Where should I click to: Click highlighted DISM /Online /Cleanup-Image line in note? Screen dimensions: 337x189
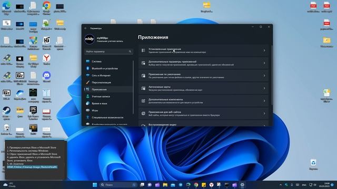pos(32,167)
